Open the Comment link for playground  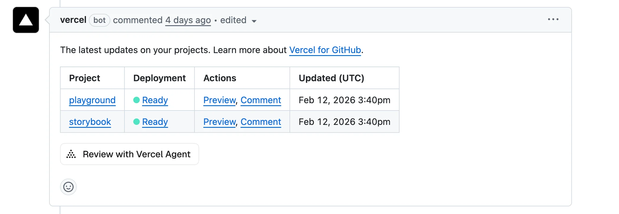pos(261,100)
